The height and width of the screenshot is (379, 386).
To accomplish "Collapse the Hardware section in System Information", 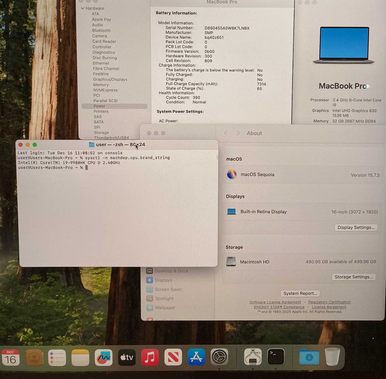I will (82, 8).
